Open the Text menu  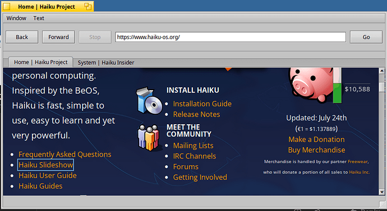pos(39,18)
